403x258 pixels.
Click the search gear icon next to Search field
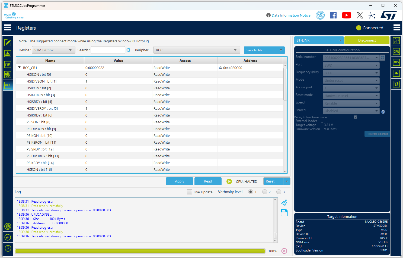pos(128,50)
